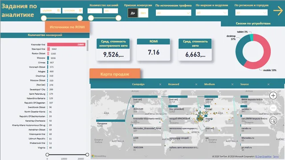Image resolution: width=285 pixels, height=160 pixels.
Task: Click the Количество конверсий chart title
Action: (45, 35)
